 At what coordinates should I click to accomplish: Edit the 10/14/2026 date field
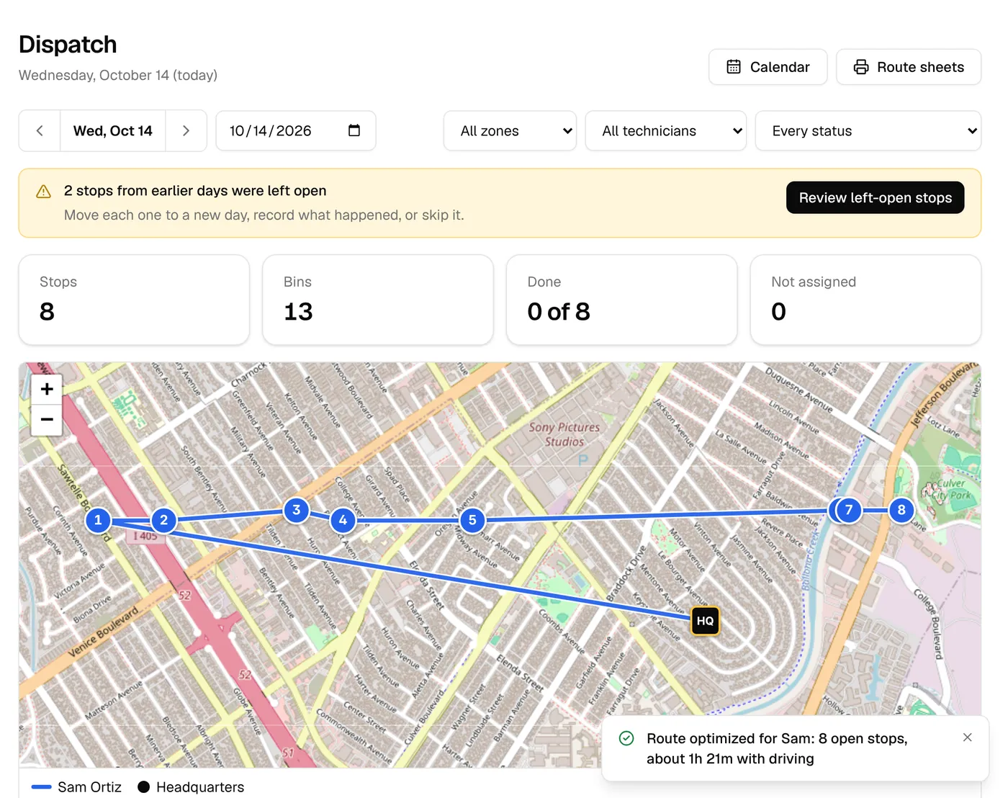point(296,130)
